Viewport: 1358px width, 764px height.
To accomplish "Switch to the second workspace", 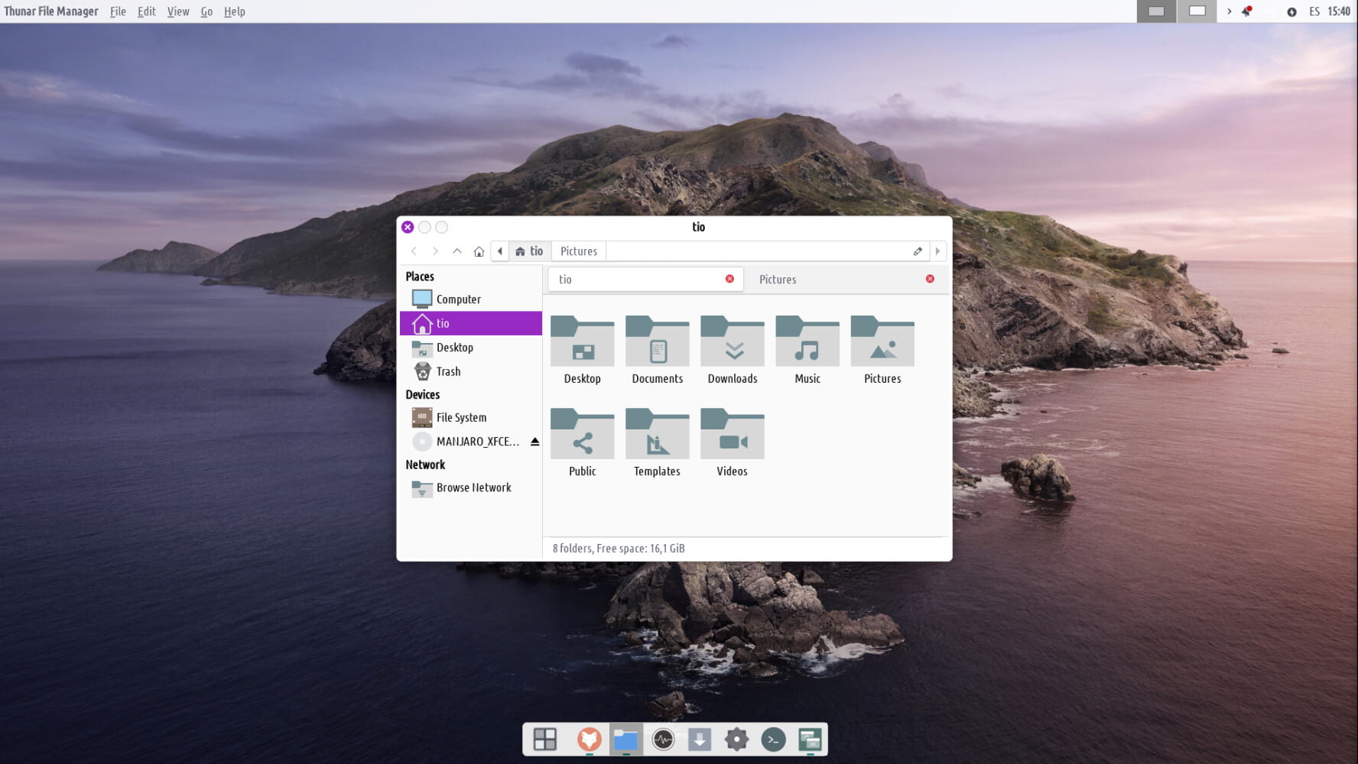I will [x=1197, y=11].
